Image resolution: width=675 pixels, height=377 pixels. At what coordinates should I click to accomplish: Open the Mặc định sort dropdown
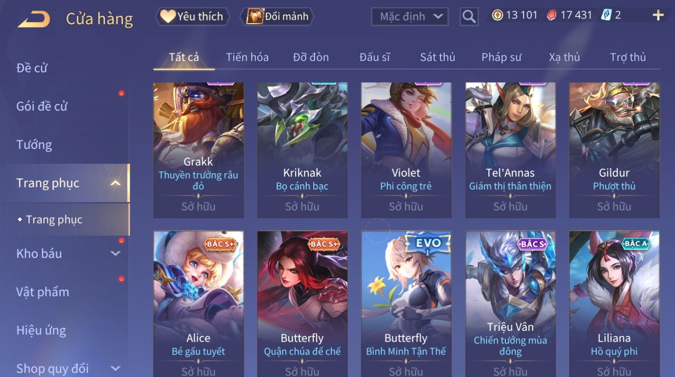click(410, 17)
